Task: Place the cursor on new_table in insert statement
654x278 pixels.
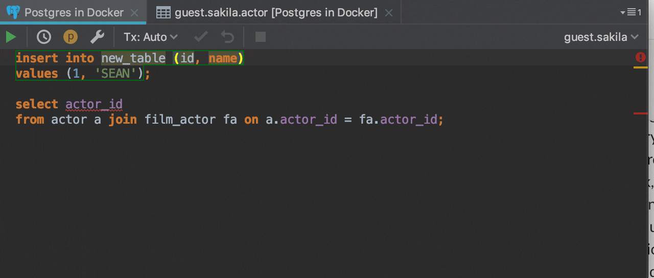Action: pos(133,58)
